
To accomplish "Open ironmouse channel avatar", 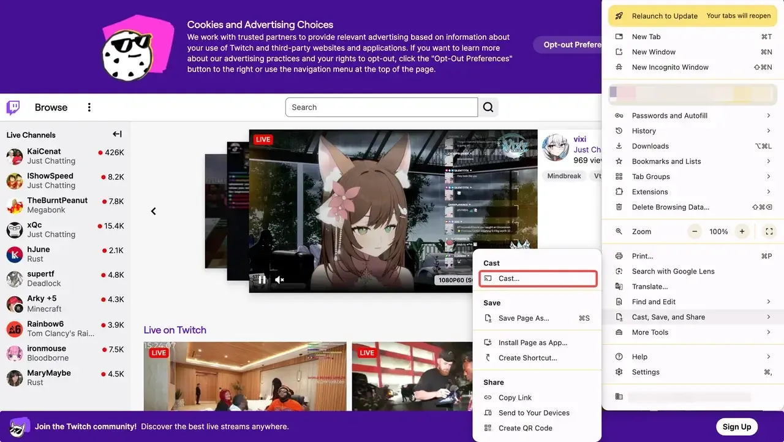I will (15, 354).
